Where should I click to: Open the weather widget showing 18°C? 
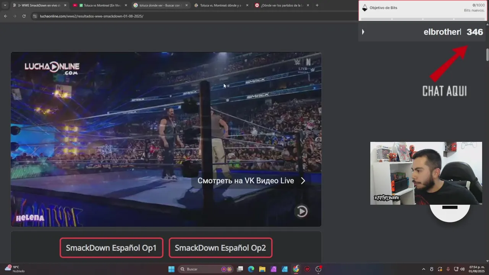click(15, 269)
